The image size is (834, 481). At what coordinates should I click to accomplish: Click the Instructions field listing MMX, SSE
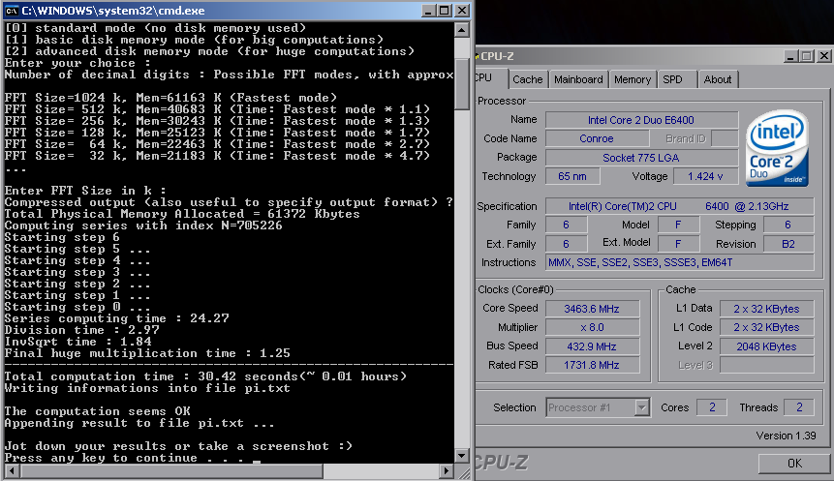coord(680,262)
